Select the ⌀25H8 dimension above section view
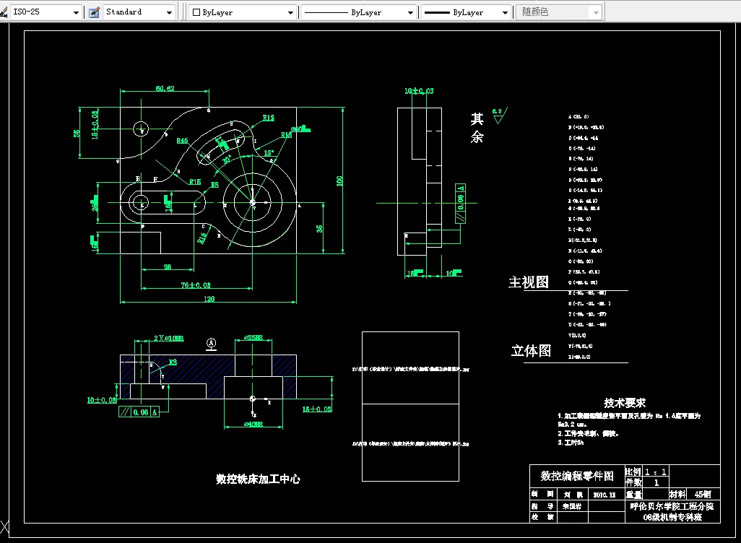741x543 pixels. [253, 338]
